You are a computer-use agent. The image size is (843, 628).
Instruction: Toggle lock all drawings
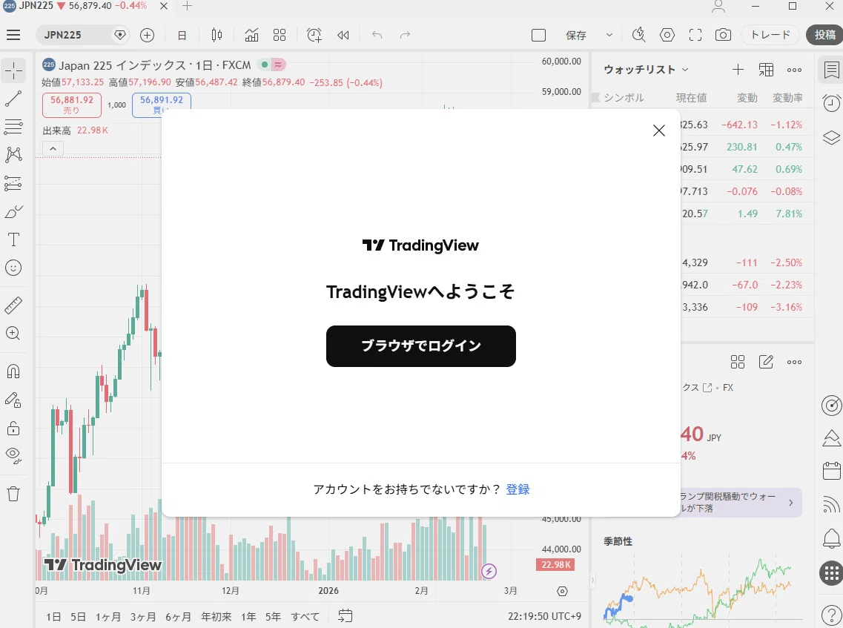[x=13, y=428]
